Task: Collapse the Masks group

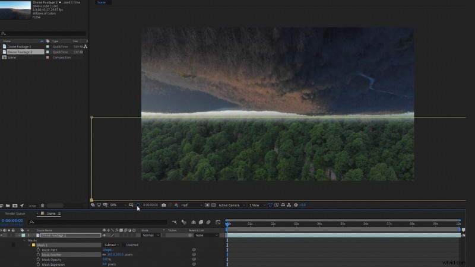Action: pyautogui.click(x=24, y=240)
